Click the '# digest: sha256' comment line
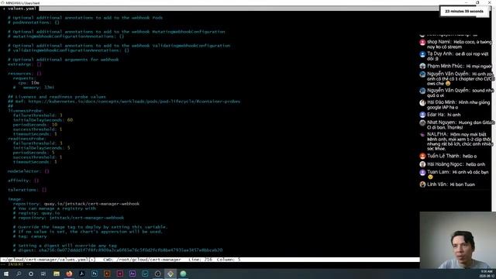The image size is (496, 279). click(x=118, y=250)
